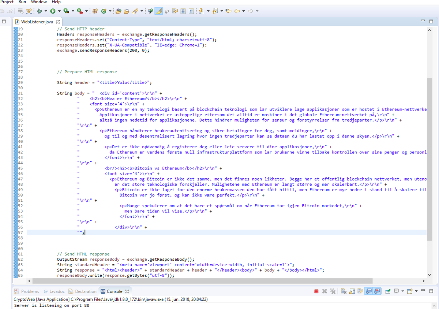Expand the Open Console dropdown arrow

(416, 291)
